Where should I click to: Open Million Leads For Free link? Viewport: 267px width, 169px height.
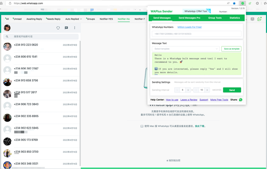189,27
